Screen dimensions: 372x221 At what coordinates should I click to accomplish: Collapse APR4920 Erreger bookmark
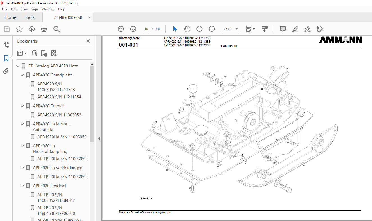(22, 106)
